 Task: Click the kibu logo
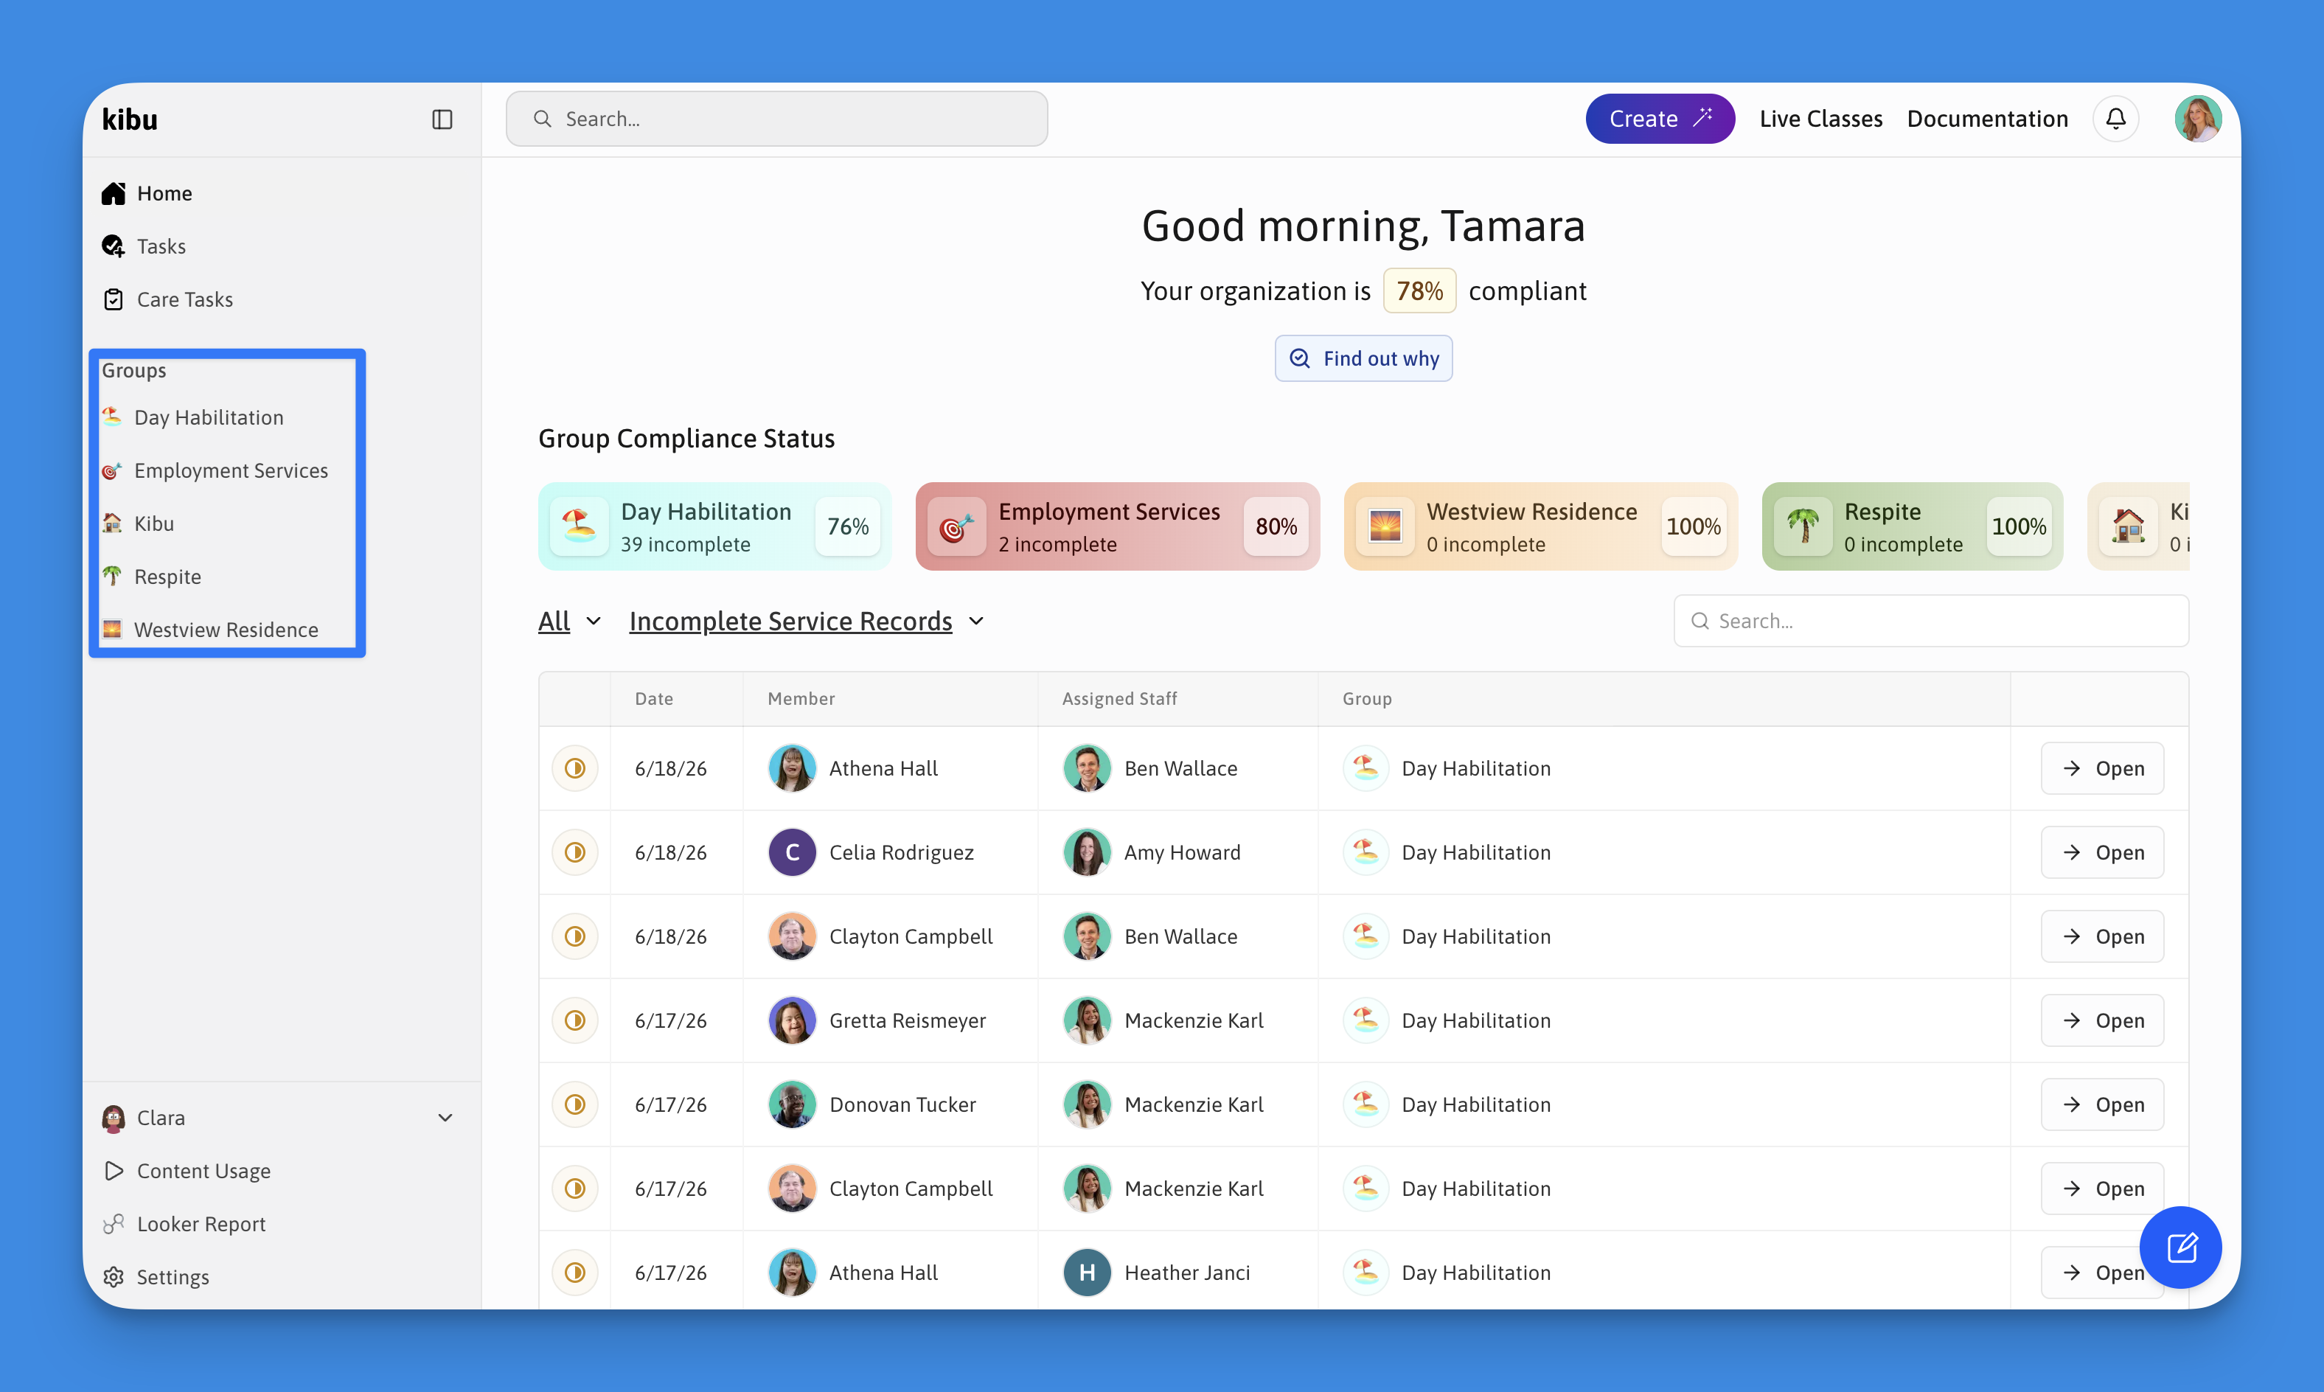tap(130, 119)
